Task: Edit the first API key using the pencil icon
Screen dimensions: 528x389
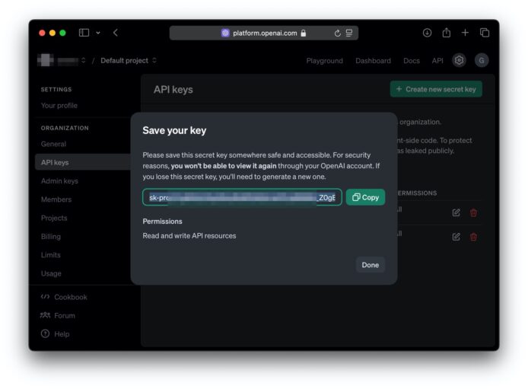Action: click(x=456, y=212)
